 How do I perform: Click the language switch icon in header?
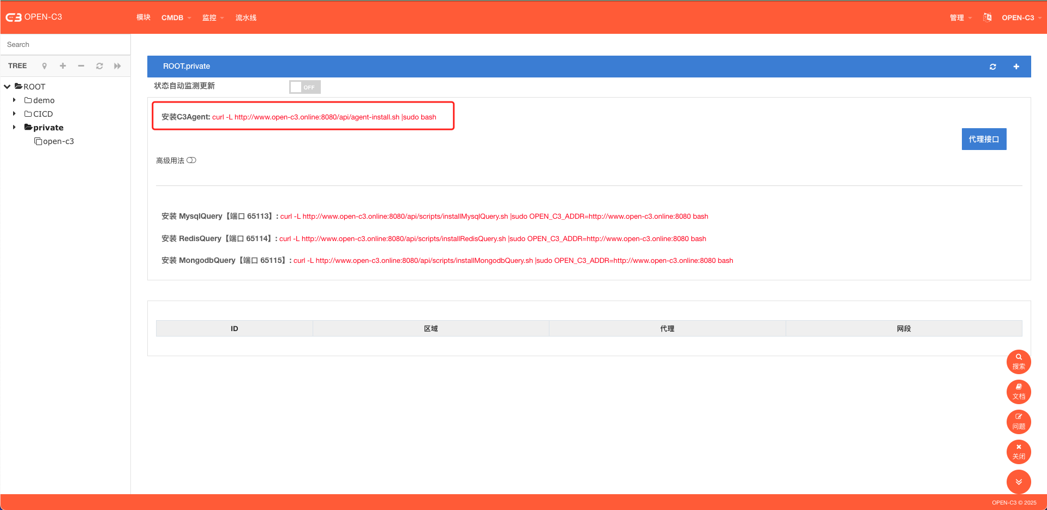tap(987, 17)
